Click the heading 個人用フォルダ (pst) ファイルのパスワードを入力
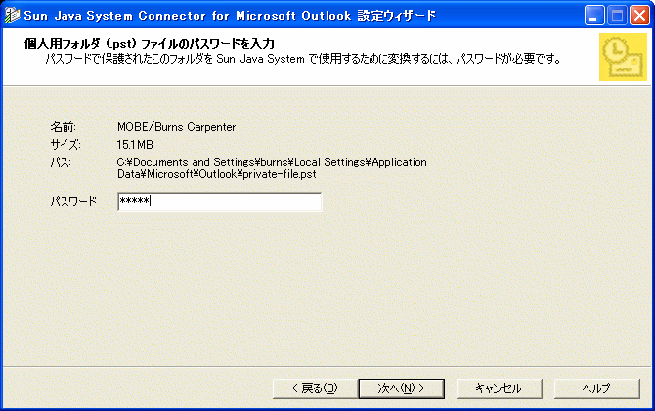This screenshot has width=655, height=411. pyautogui.click(x=150, y=44)
